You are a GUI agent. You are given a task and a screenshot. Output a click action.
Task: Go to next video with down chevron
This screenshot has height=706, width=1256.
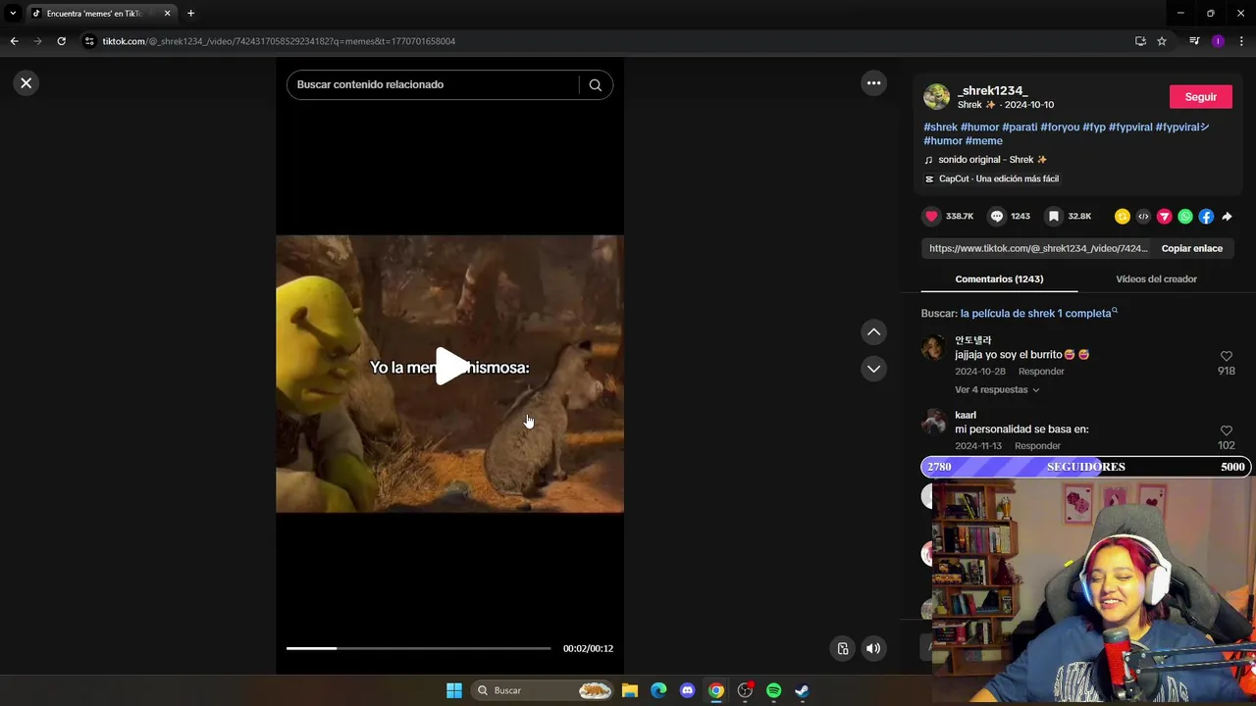873,369
